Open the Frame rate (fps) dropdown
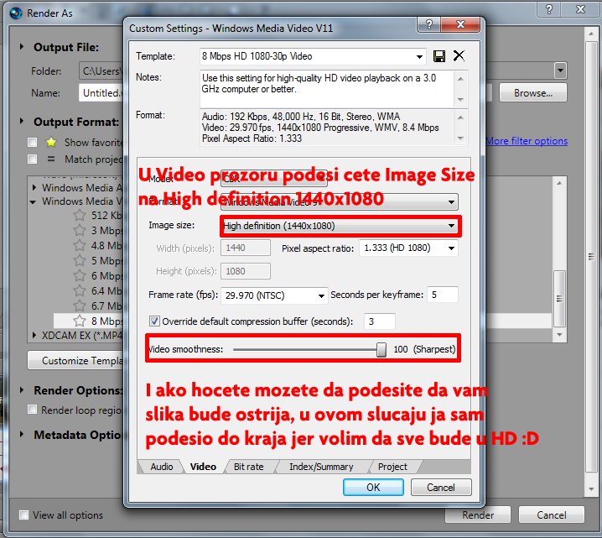This screenshot has height=538, width=602. click(321, 295)
